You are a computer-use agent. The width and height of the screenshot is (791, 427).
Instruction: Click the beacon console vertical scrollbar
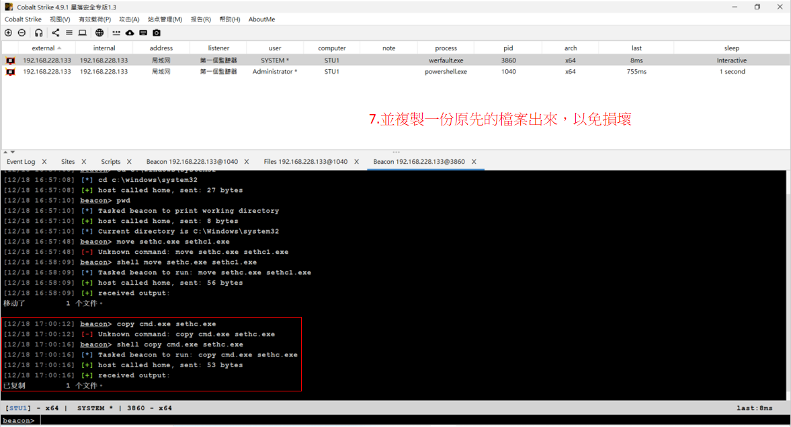point(788,285)
